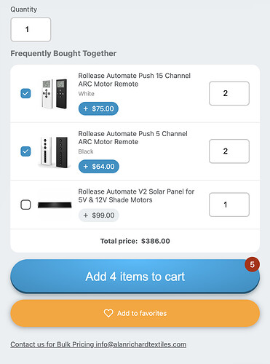
Task: Click the 5 Channel Remote quantity field
Action: 229,151
